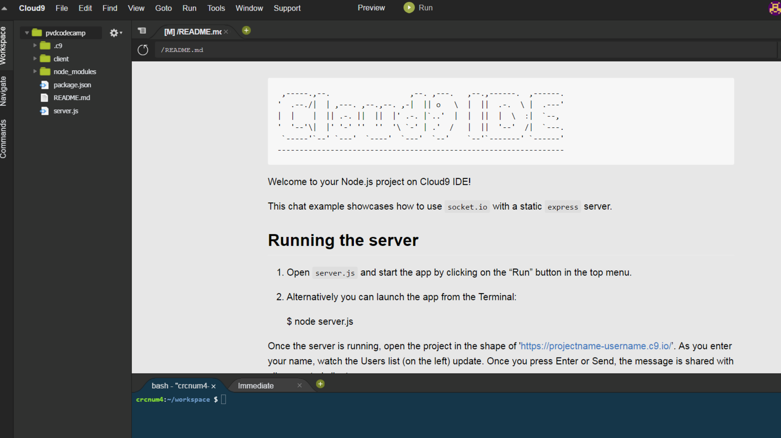Click the pvdcodecamp root folder icon
781x438 pixels.
pyautogui.click(x=37, y=33)
